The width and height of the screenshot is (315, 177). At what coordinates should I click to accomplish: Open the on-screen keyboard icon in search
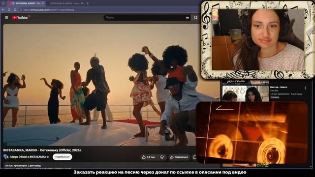click(187, 18)
